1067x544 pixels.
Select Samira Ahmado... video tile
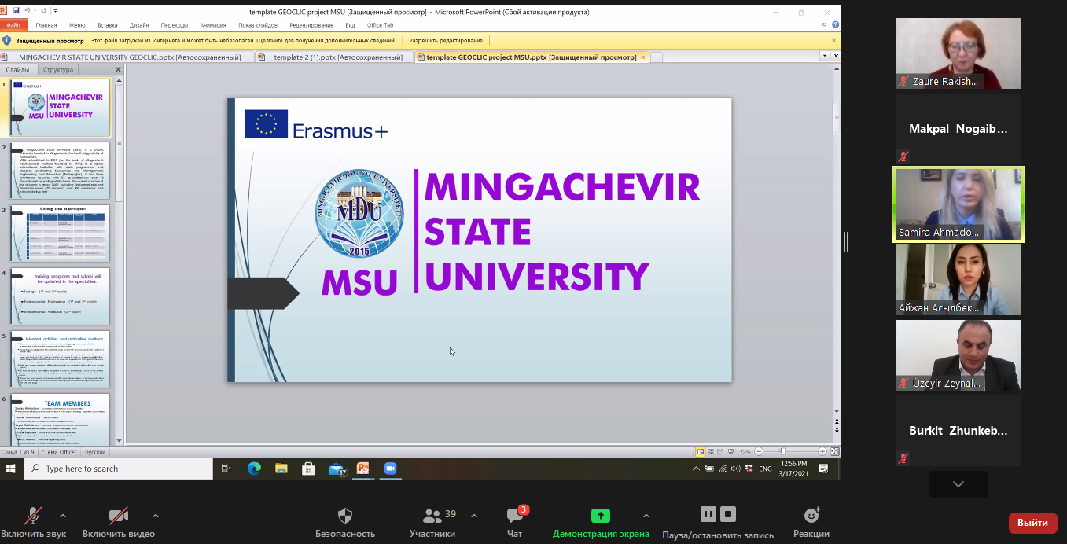(958, 204)
